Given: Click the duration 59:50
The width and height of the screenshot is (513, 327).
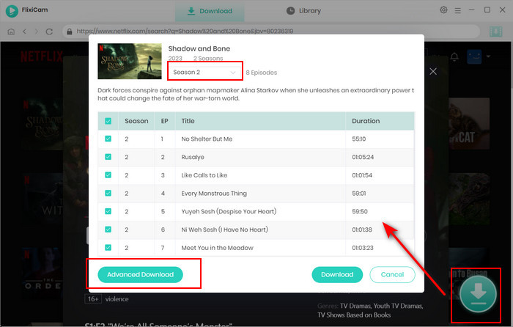Looking at the screenshot, I should click(360, 211).
